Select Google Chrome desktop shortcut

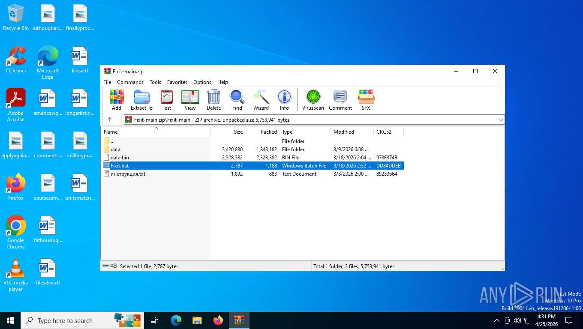click(x=16, y=232)
